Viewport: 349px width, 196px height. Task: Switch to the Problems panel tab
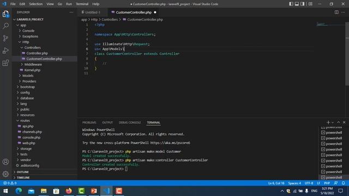click(x=89, y=122)
